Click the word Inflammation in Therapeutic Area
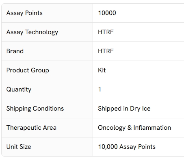Viewport: 184px width, 159px height. (x=152, y=128)
